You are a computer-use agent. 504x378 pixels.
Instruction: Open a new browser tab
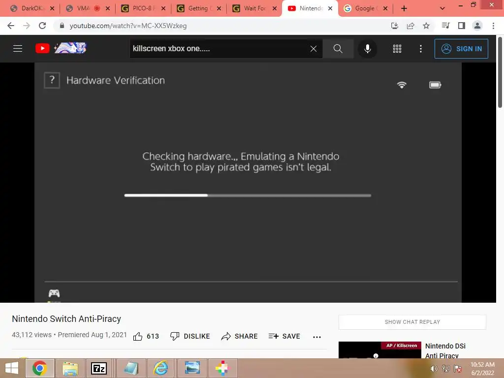tap(404, 8)
